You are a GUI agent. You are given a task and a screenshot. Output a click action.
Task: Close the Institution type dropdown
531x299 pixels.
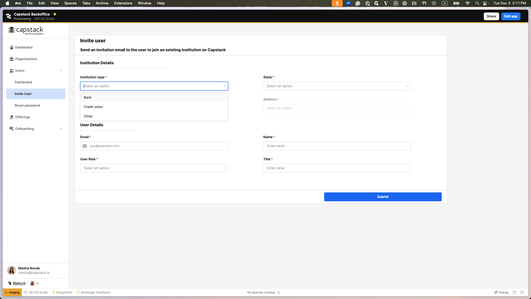tap(225, 86)
